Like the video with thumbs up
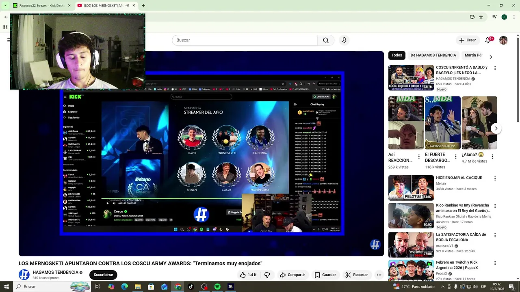 [248, 275]
